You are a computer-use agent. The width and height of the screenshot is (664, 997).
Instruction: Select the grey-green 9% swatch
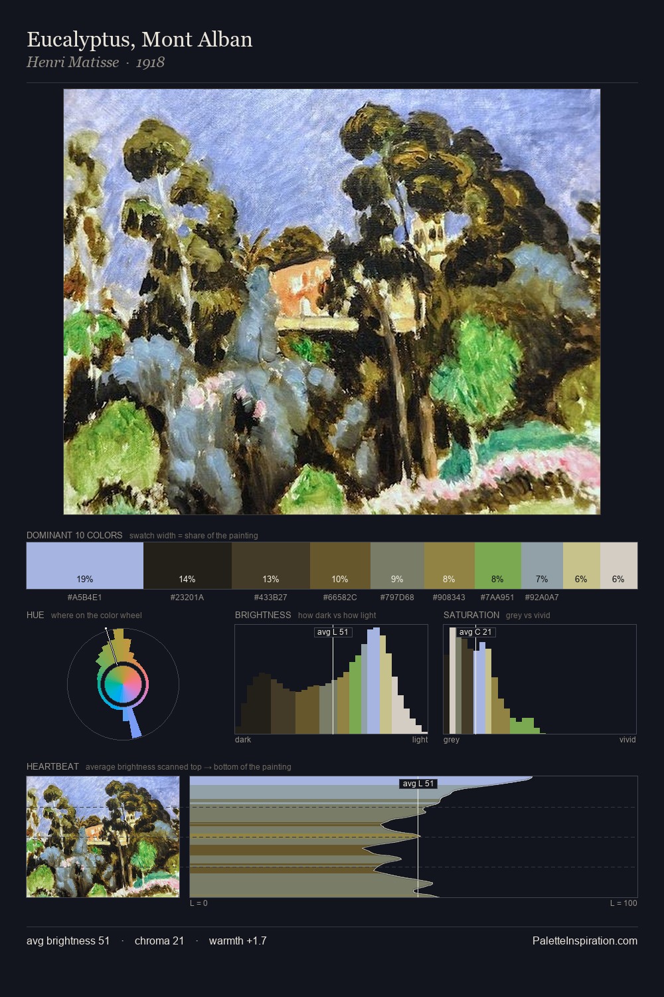click(397, 566)
